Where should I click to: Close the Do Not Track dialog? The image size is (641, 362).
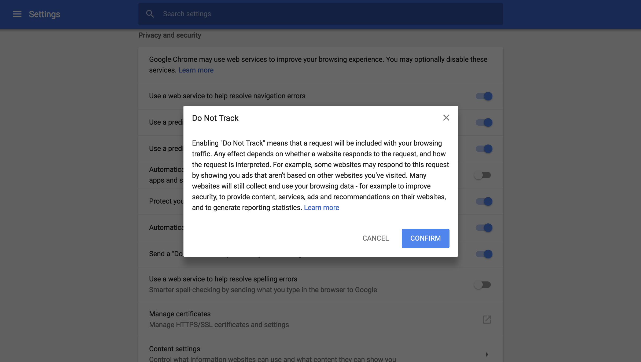click(446, 118)
